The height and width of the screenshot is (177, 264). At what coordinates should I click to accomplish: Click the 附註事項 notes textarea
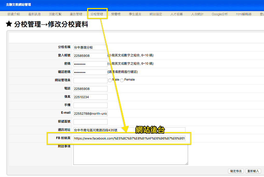[130, 155]
